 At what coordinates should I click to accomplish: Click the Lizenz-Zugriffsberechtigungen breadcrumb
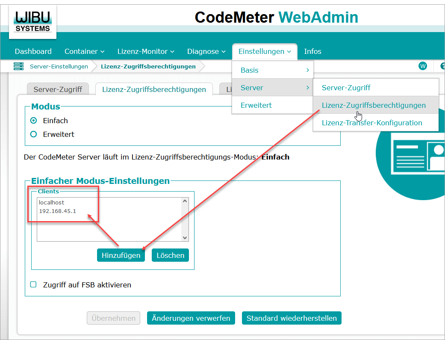tap(148, 66)
